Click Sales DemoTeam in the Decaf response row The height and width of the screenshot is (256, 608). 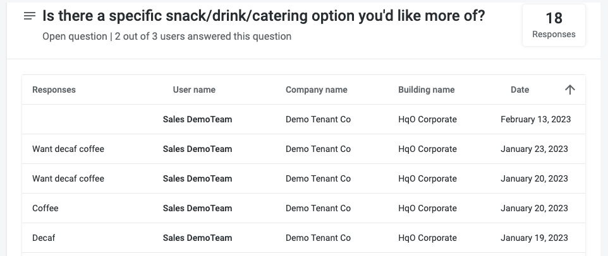pos(197,238)
